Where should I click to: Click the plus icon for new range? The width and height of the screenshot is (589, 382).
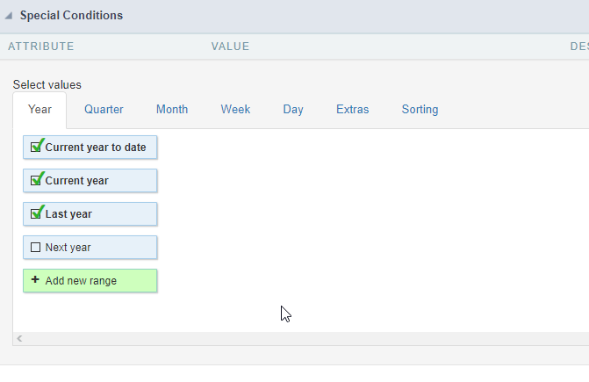[35, 280]
